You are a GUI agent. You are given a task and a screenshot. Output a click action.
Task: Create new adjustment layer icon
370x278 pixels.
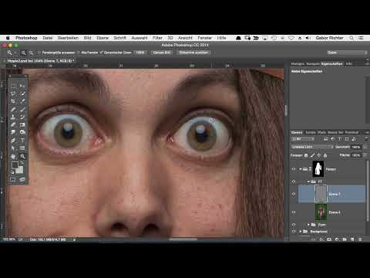pyautogui.click(x=337, y=239)
